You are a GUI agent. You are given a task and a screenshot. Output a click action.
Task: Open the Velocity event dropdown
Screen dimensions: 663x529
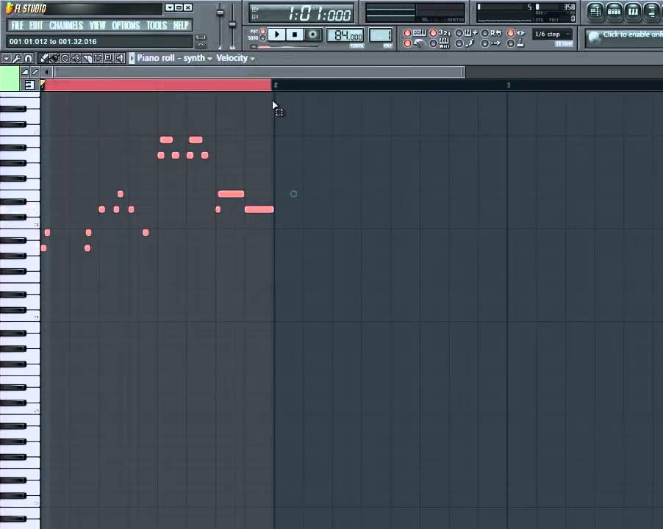(235, 58)
